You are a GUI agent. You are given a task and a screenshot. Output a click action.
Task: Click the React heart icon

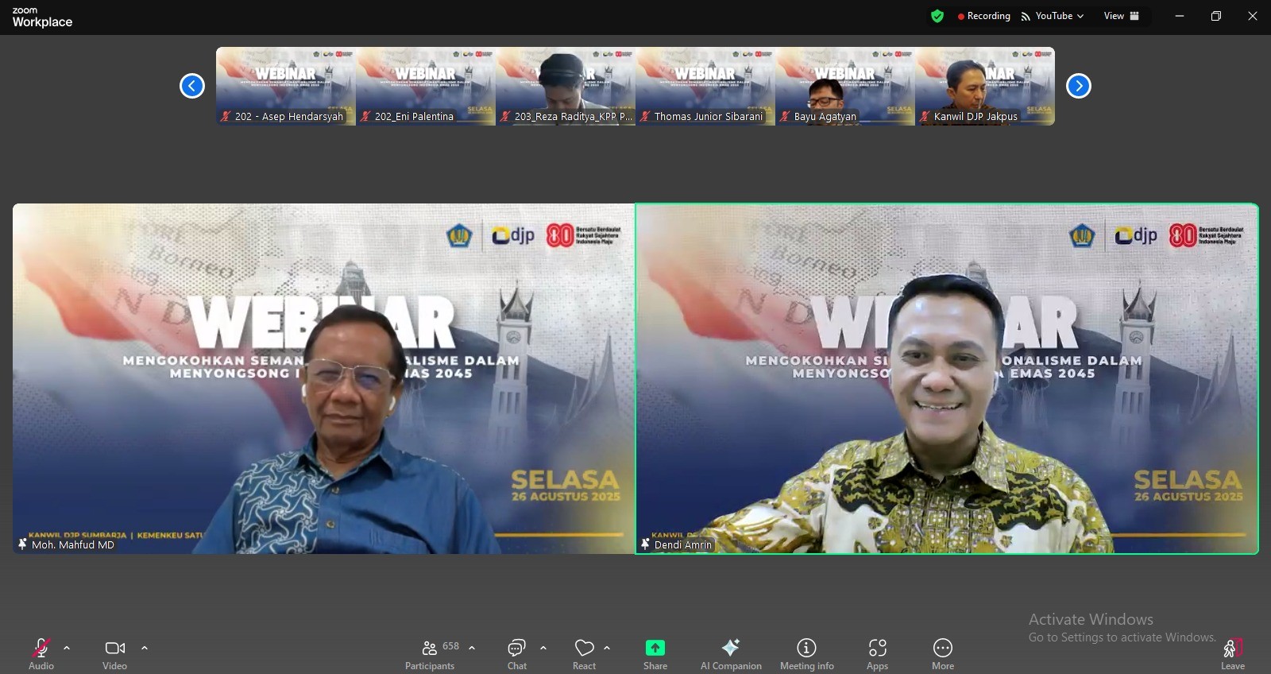click(x=584, y=653)
